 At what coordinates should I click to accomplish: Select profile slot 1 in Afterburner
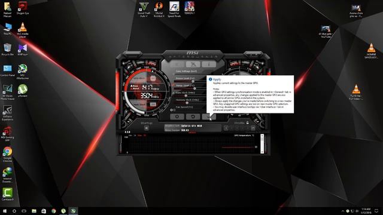(226, 128)
